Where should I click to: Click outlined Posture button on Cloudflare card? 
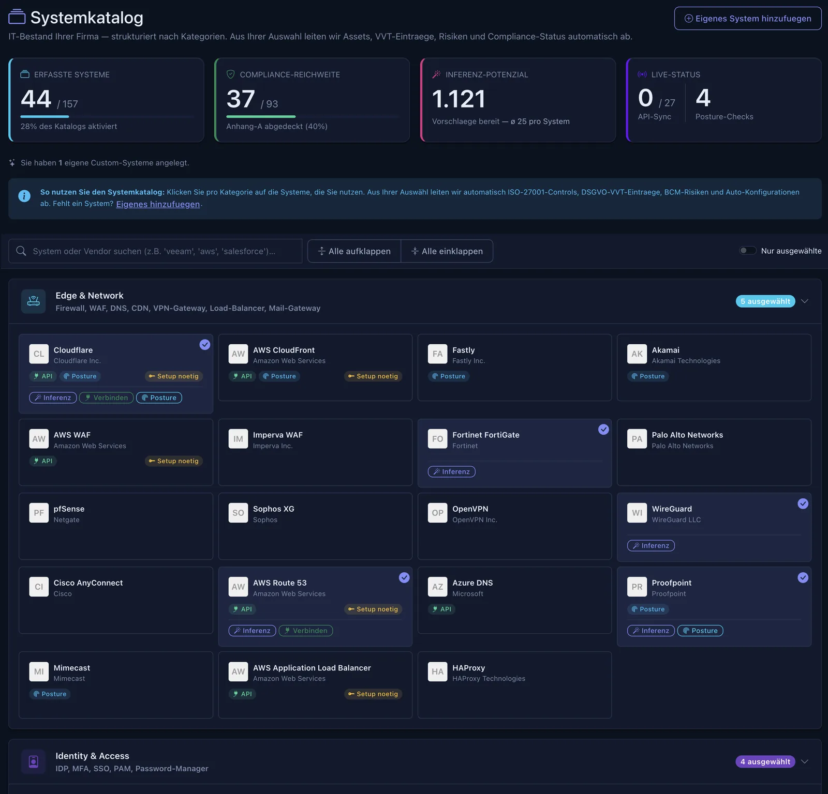(x=159, y=398)
